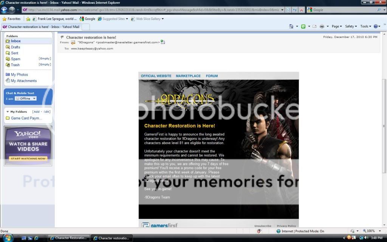Open the Inbox folder
Viewport: 387px width, 242px height.
point(16,41)
